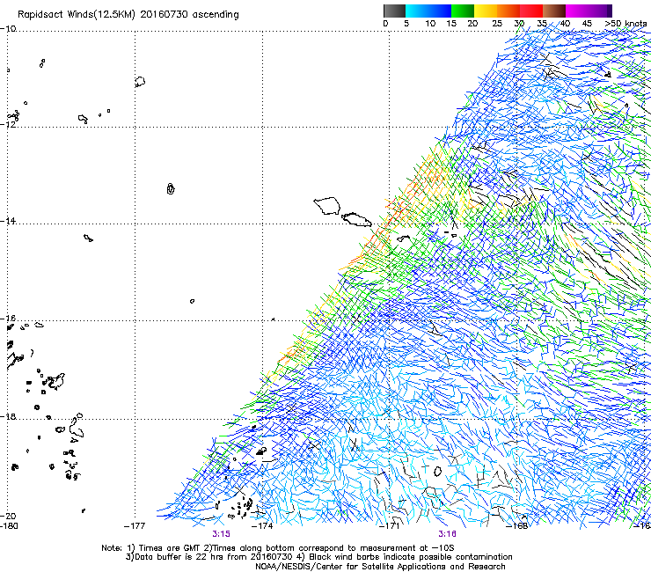Click the '-14' latitude label
651x572 pixels.
coord(8,221)
